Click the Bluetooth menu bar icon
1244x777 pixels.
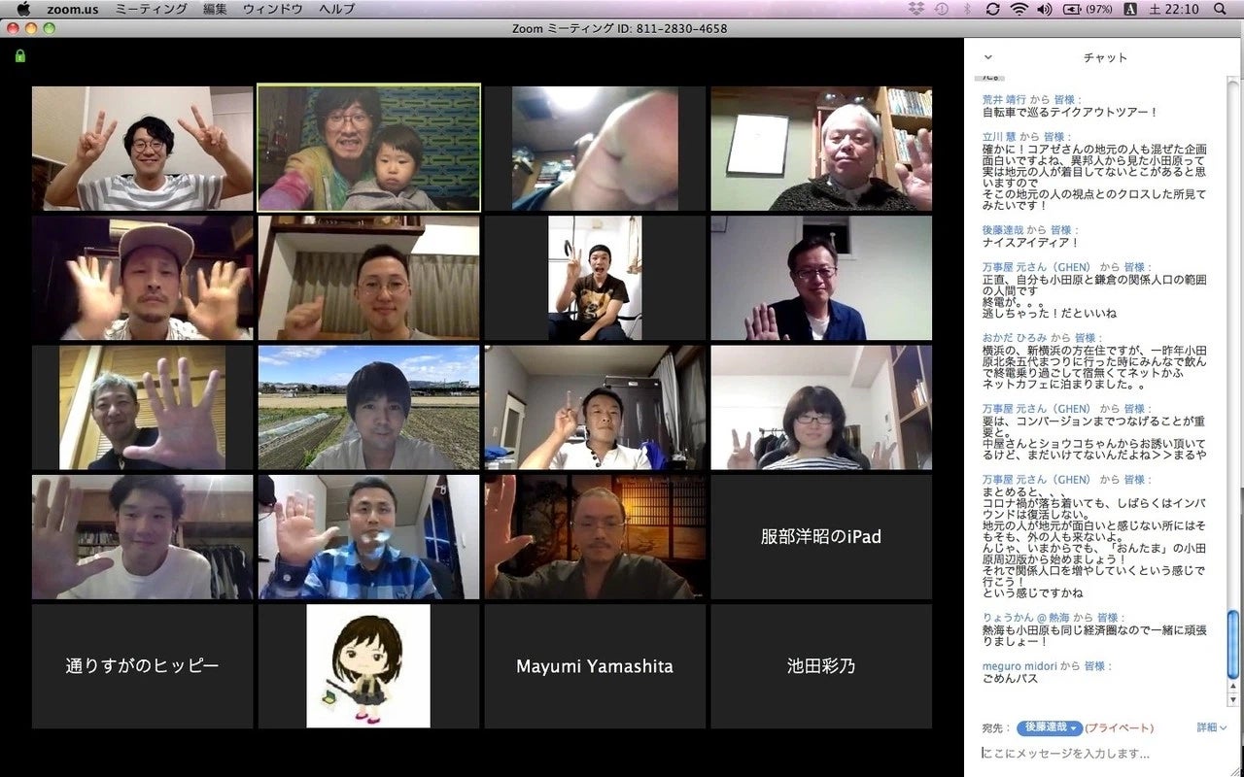(967, 9)
